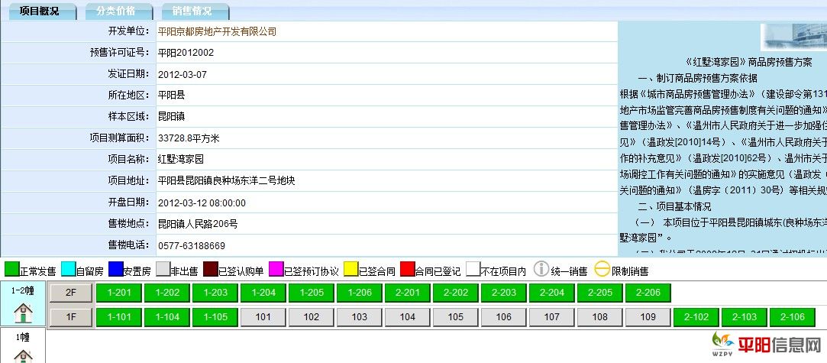Image resolution: width=827 pixels, height=363 pixels.
Task: Open unit 1-203
Action: (x=215, y=293)
